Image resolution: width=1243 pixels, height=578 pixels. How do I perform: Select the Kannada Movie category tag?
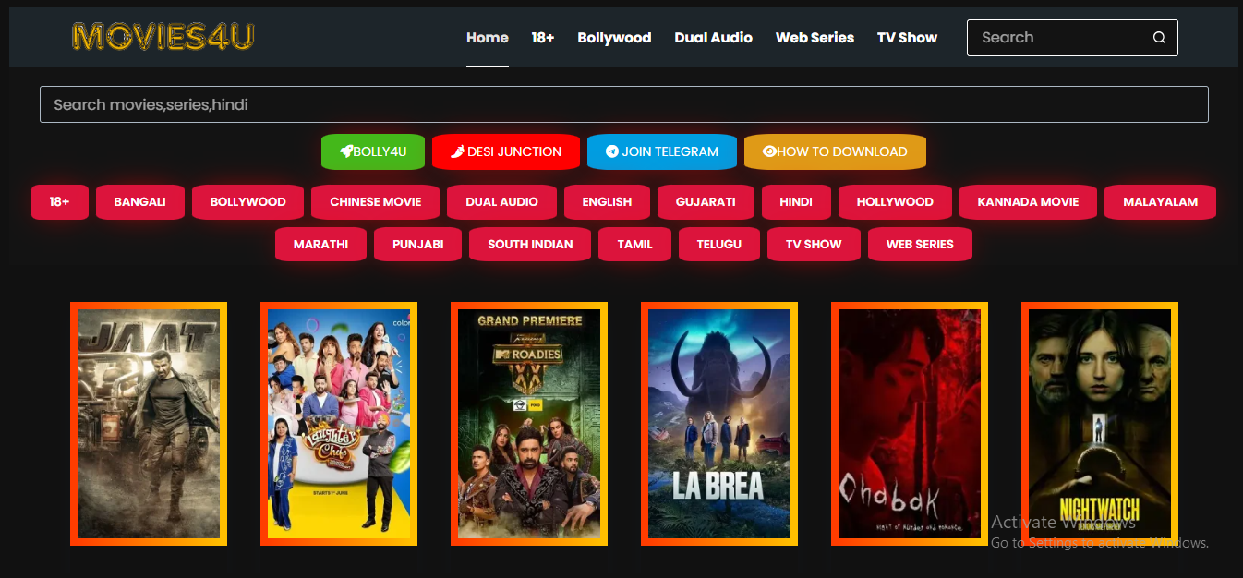tap(1028, 201)
